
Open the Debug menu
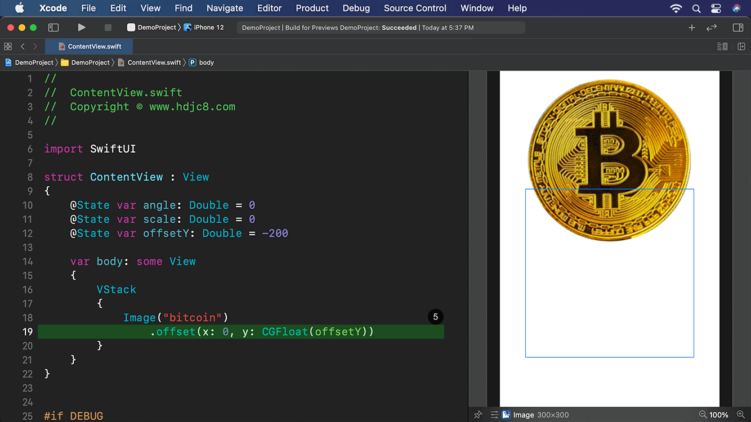[356, 8]
